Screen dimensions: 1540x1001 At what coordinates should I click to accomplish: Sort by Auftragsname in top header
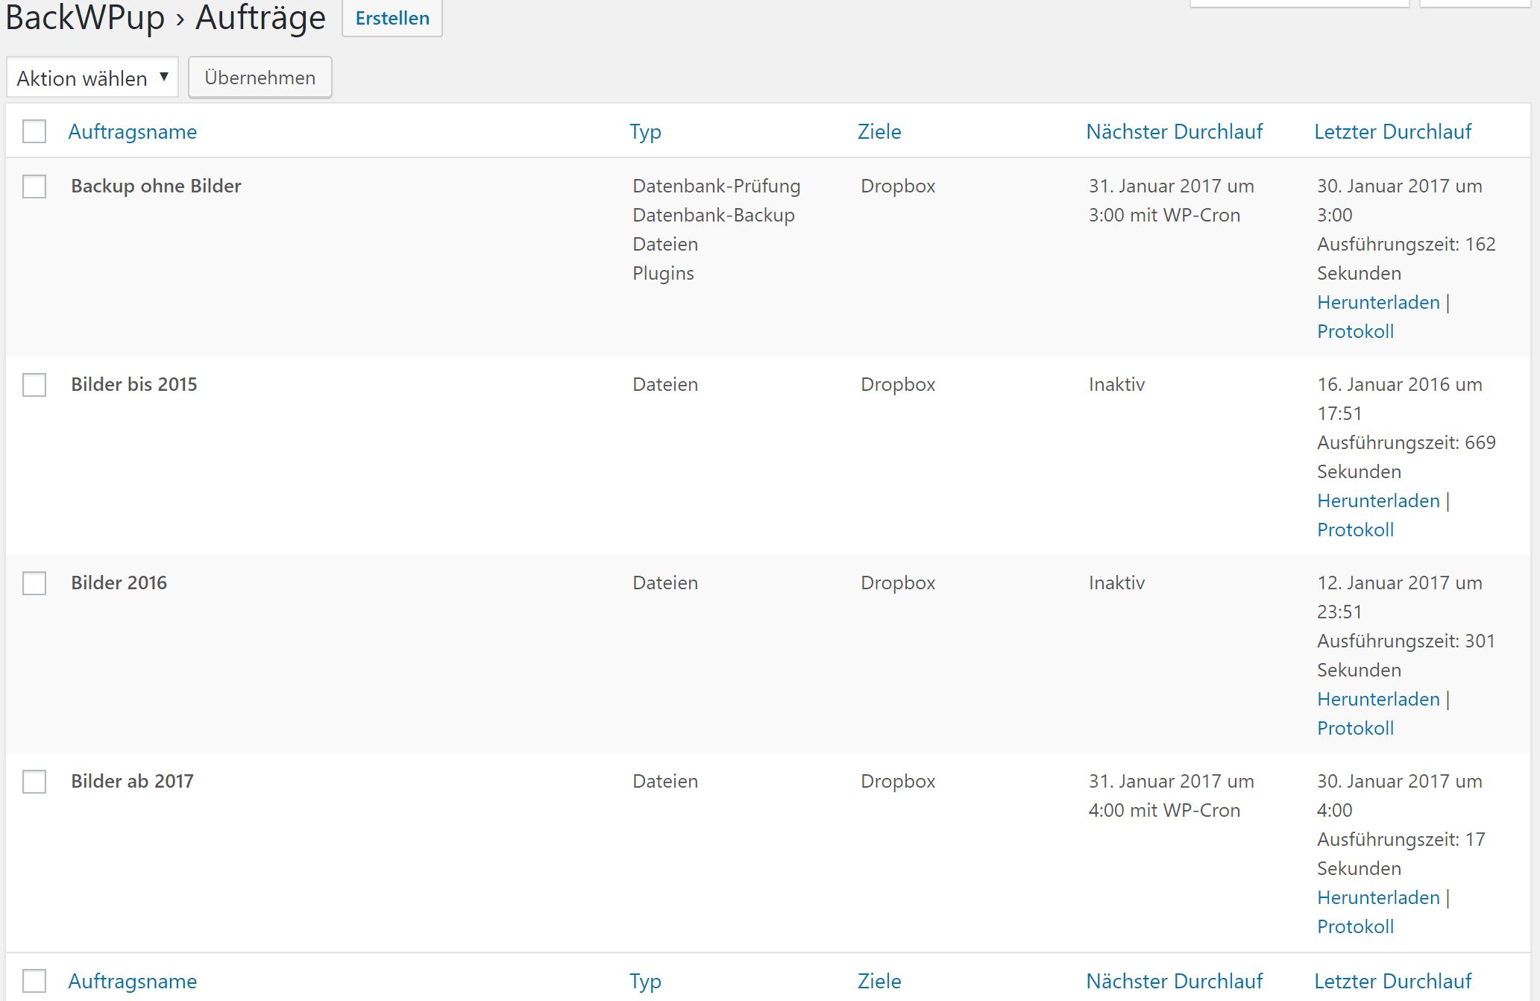click(133, 132)
